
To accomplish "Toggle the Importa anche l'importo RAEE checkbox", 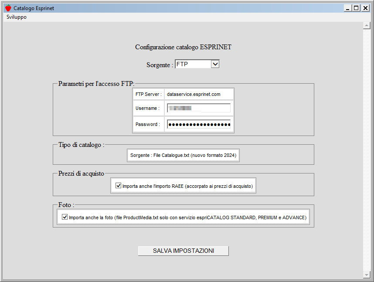I will coord(118,186).
